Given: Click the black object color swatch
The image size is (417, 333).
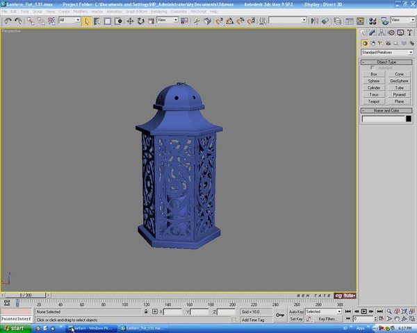Looking at the screenshot, I should click(409, 119).
